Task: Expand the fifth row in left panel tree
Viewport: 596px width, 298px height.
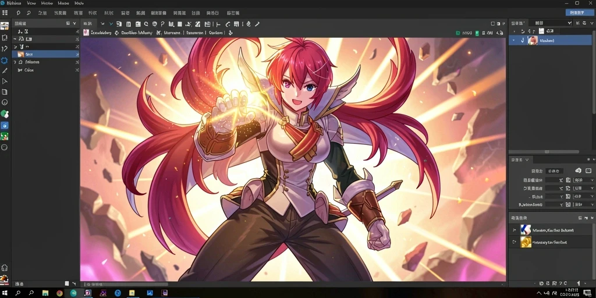Action: click(15, 62)
